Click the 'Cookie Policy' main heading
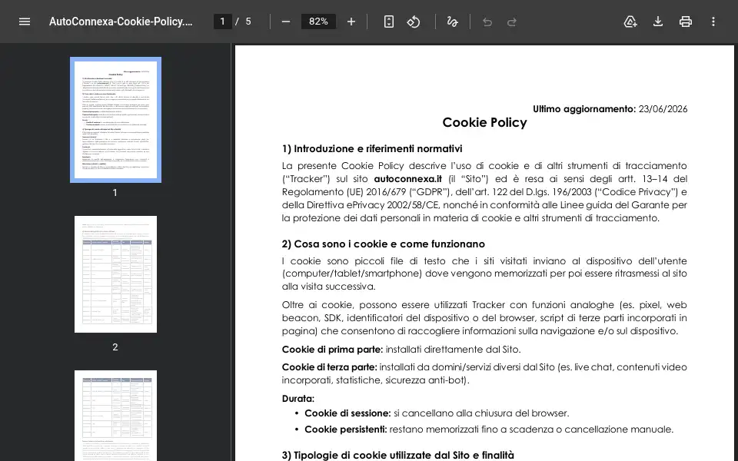Image resolution: width=738 pixels, height=461 pixels. (484, 123)
